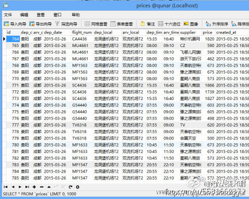Go to first record navigation button
The height and width of the screenshot is (199, 249).
click(x=5, y=187)
